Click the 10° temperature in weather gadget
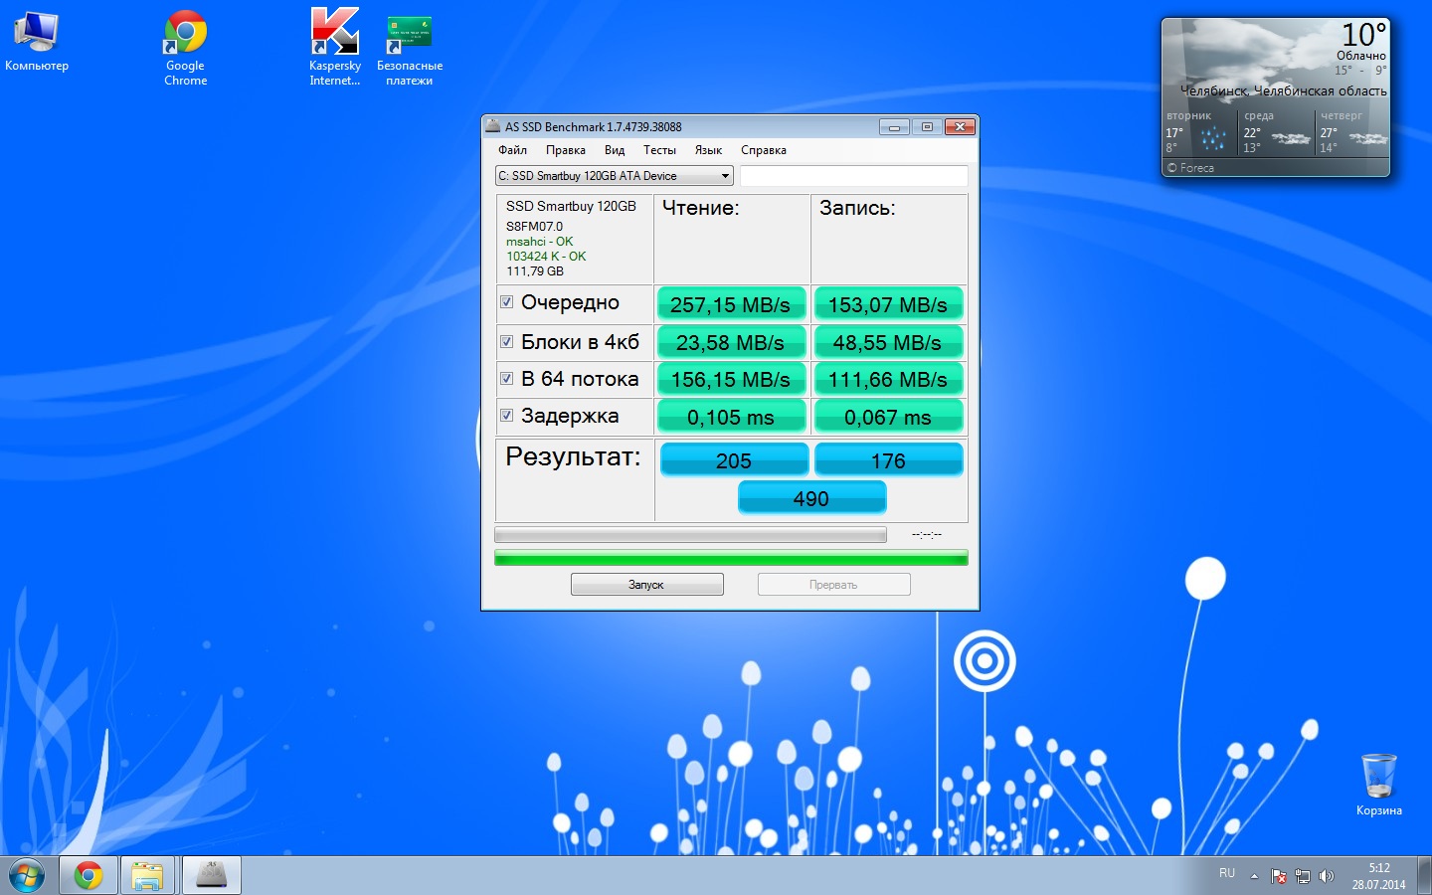 coord(1363,35)
